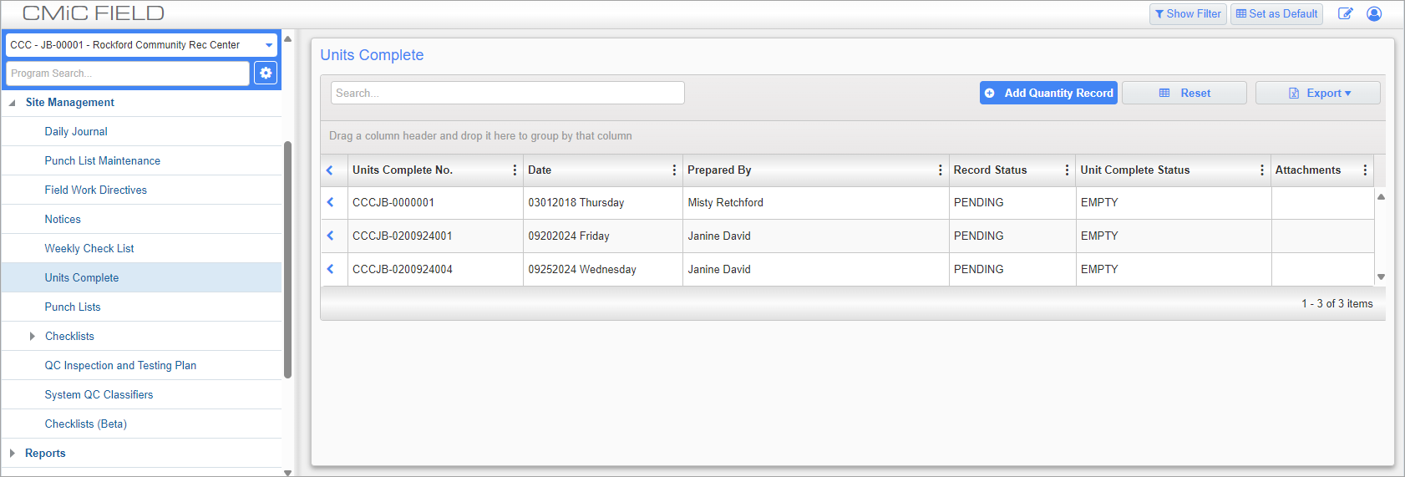
Task: Click the Units Complete search field
Action: coord(507,94)
